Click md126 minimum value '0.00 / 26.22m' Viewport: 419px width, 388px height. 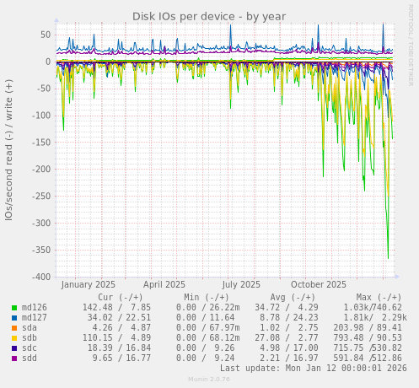208,308
